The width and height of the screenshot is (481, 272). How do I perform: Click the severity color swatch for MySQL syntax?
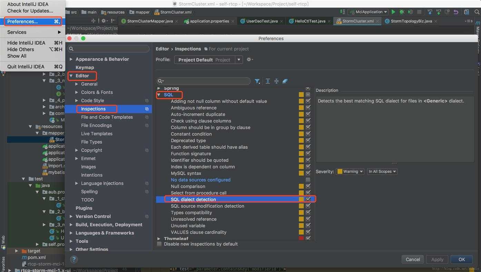click(301, 173)
